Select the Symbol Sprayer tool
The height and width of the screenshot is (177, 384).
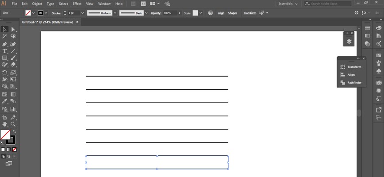coord(5,109)
